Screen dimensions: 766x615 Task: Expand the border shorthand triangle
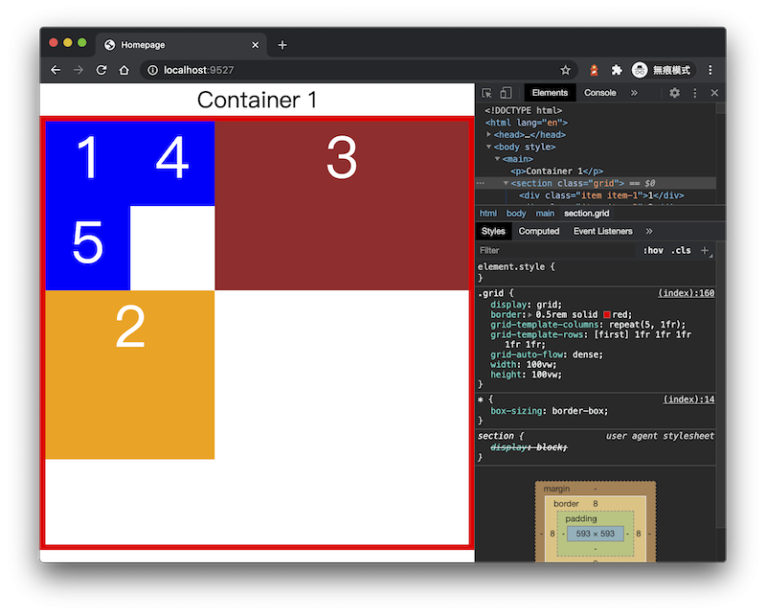[530, 315]
